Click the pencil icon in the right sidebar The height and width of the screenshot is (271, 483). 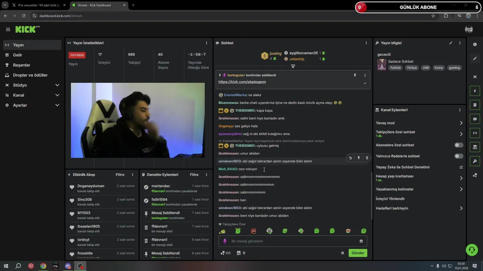(475, 58)
